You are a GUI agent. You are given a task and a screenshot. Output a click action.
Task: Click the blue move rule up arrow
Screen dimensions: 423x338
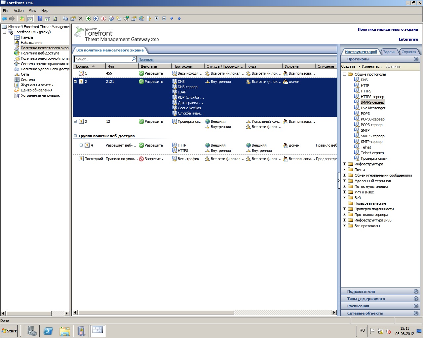point(179,18)
